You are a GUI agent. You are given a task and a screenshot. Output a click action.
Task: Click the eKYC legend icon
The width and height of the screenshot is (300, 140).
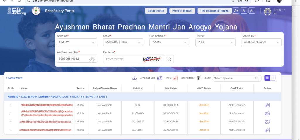pos(160,78)
